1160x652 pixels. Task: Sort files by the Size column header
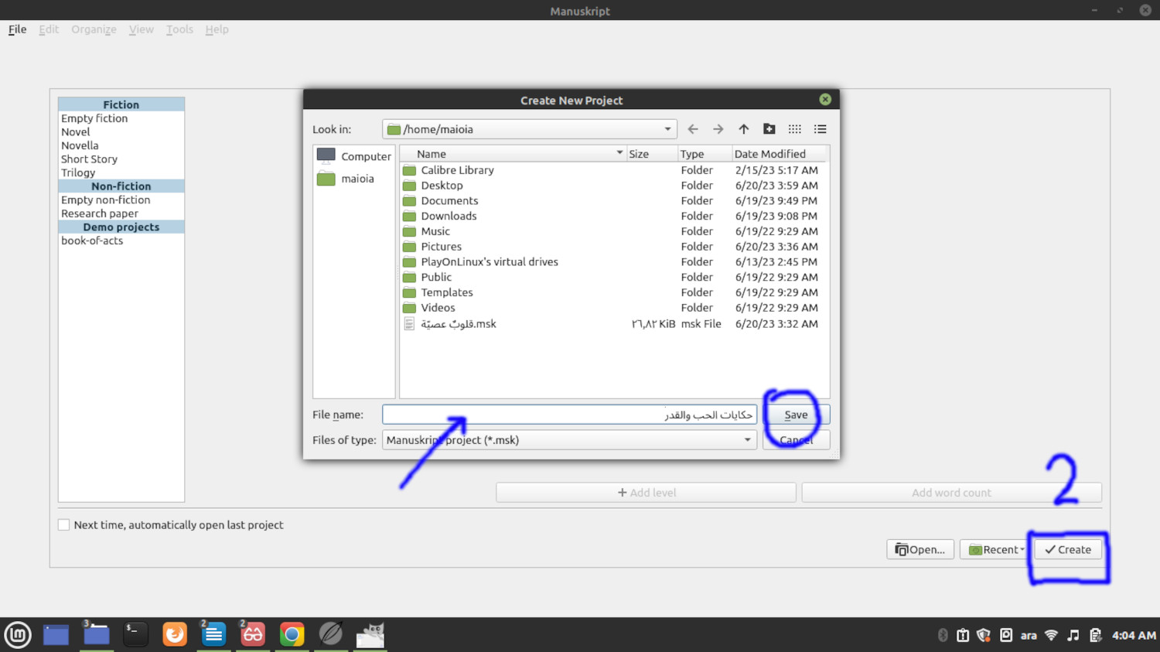652,154
